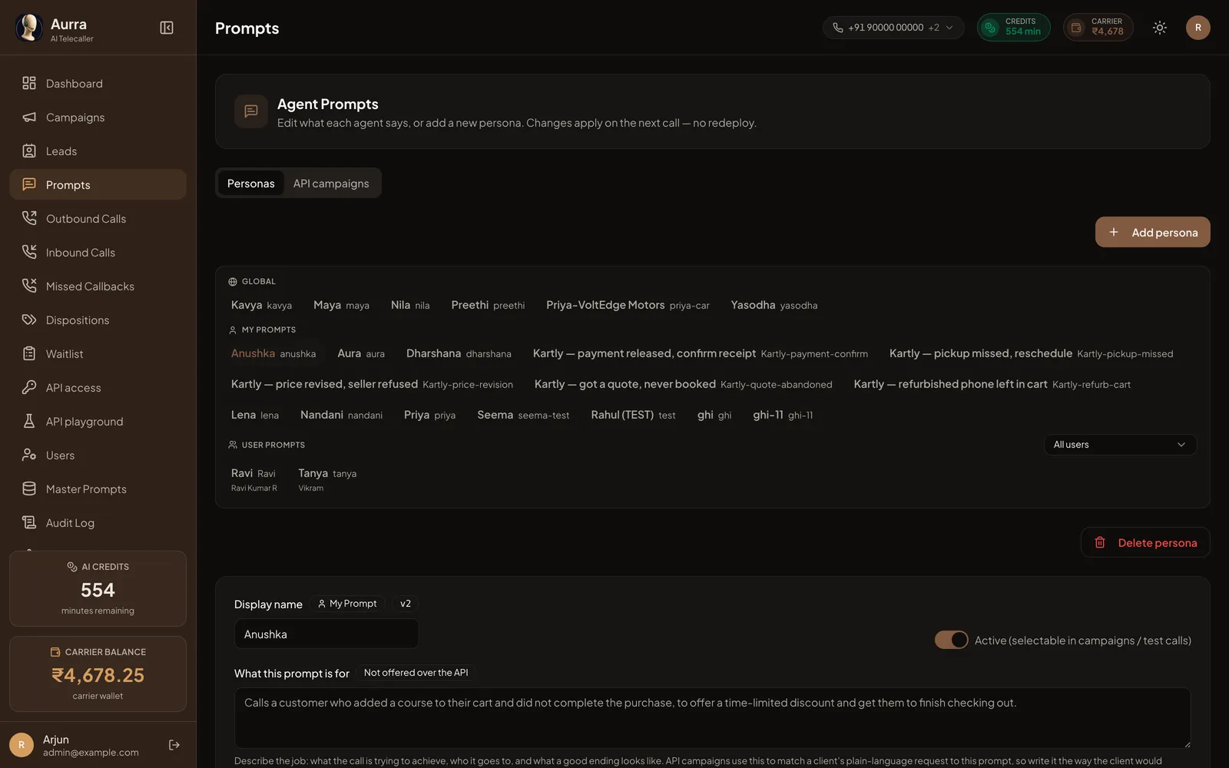Image resolution: width=1229 pixels, height=768 pixels.
Task: Select the Dharshana persona
Action: (459, 353)
